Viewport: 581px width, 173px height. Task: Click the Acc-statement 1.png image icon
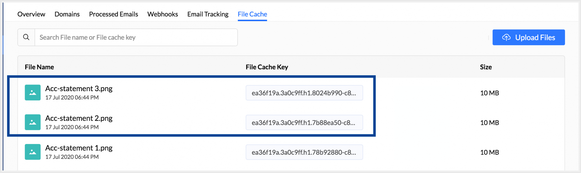coord(33,152)
